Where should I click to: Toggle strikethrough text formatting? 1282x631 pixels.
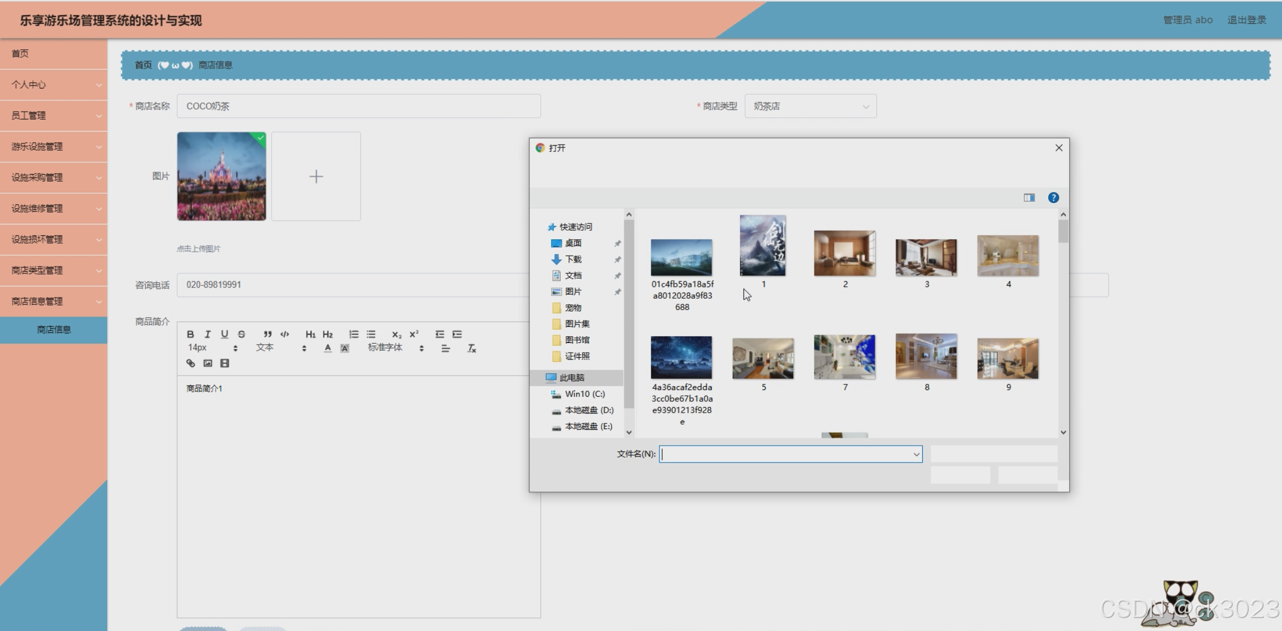[242, 334]
